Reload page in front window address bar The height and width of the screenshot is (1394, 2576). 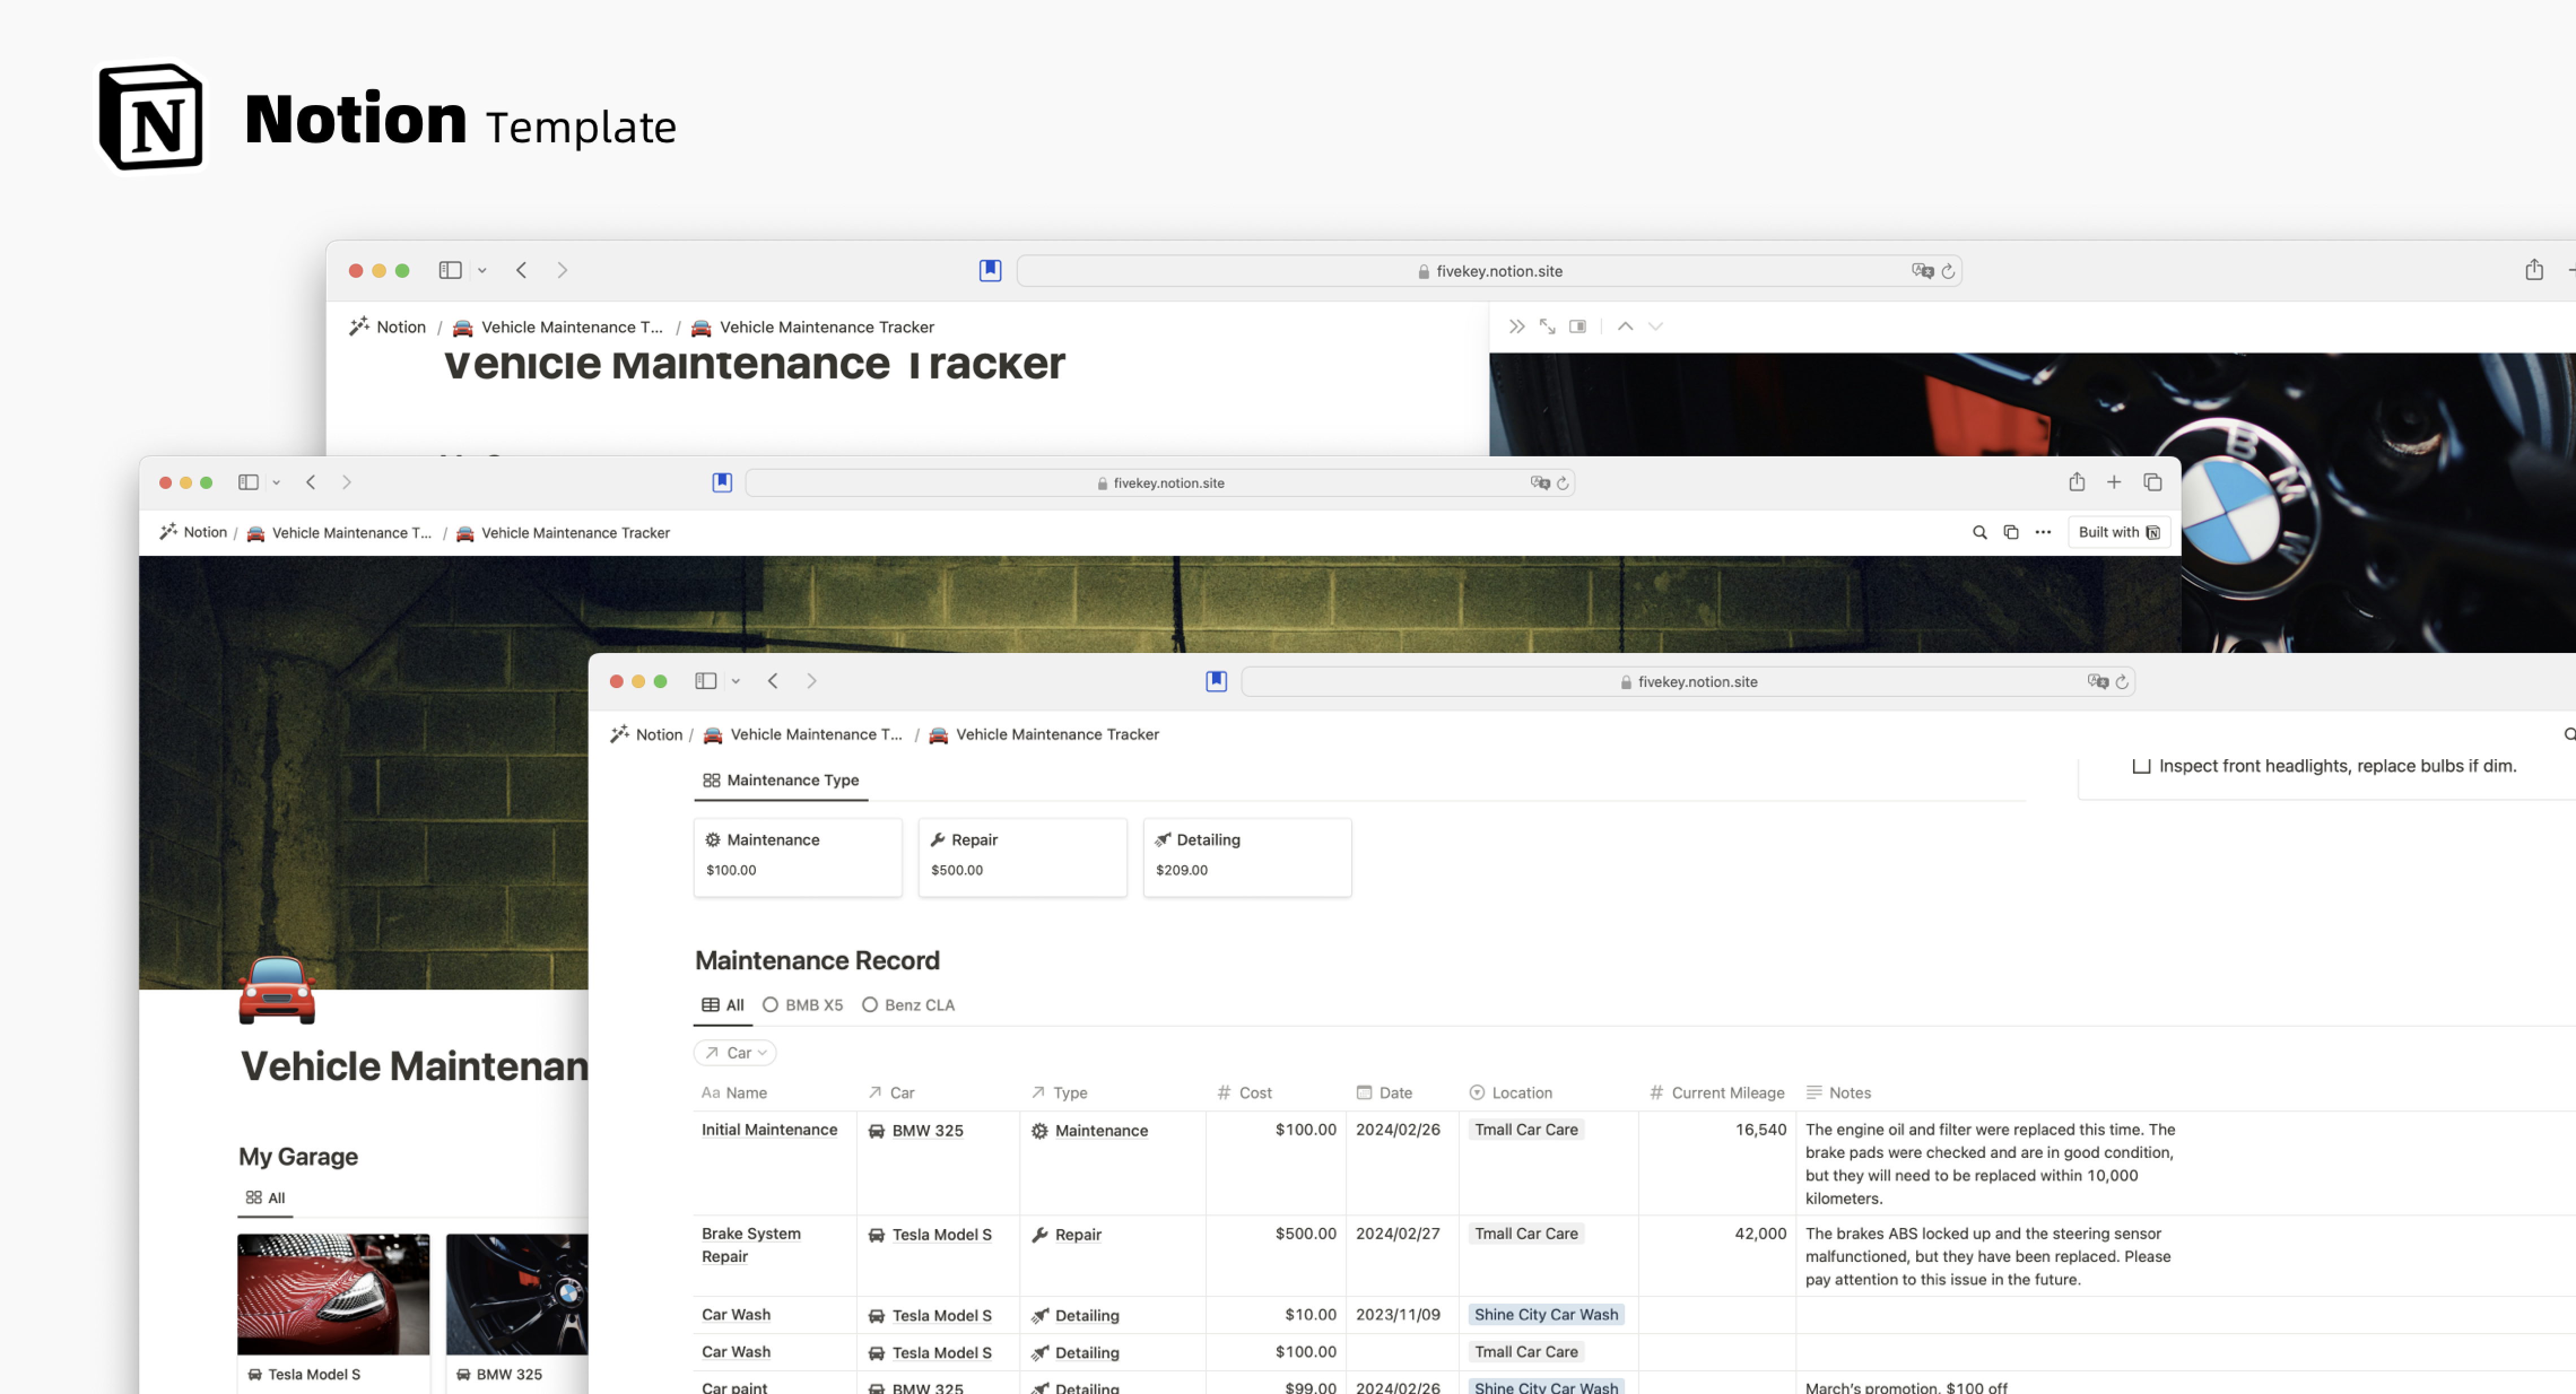tap(2122, 682)
